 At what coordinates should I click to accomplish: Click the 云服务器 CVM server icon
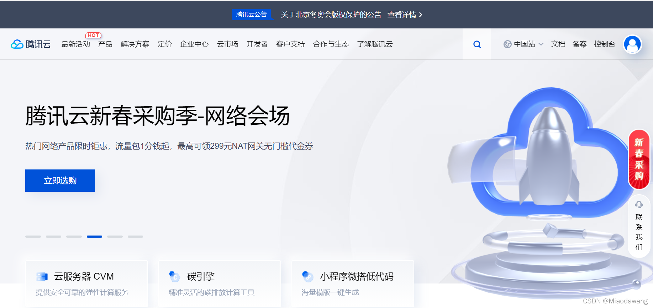42,276
